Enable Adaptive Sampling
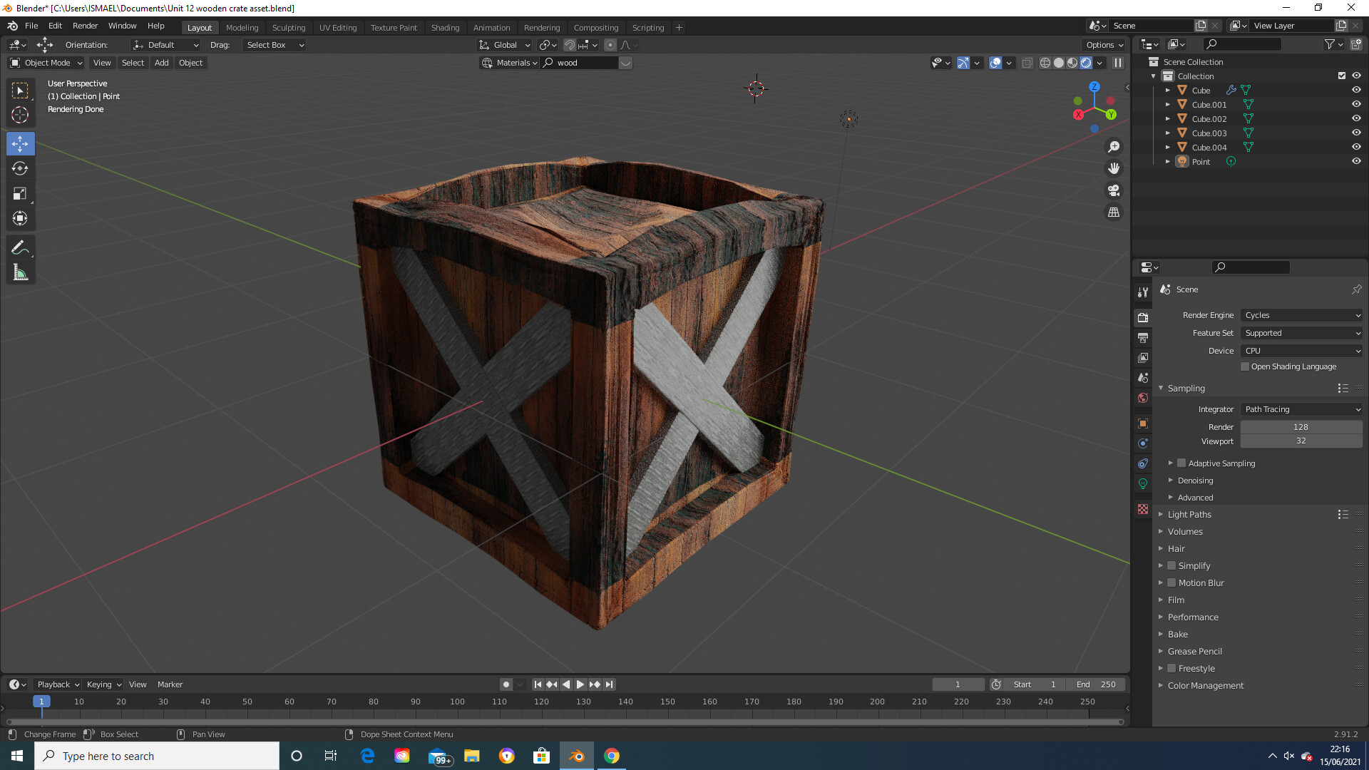This screenshot has height=770, width=1369. click(1181, 463)
